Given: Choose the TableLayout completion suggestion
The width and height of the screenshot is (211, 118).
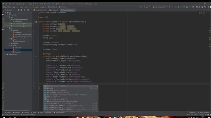Looking at the screenshot, I should tap(71, 92).
